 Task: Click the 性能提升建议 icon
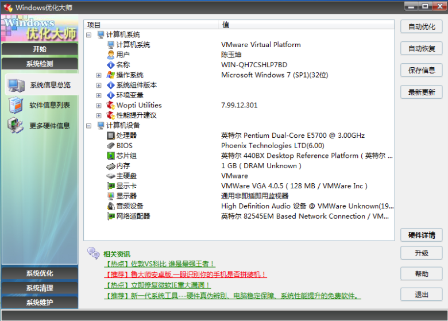(111, 115)
